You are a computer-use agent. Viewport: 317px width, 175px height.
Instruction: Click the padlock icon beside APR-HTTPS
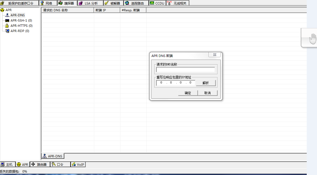7,26
